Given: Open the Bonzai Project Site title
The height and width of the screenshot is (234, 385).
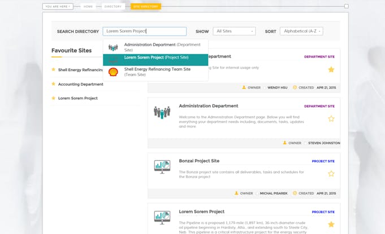Looking at the screenshot, I should point(199,161).
